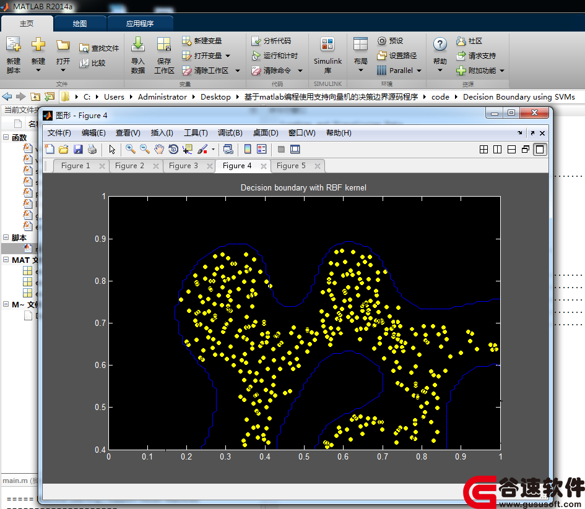The image size is (585, 509).
Task: Click New Figure icon in figure toolbar
Action: (x=50, y=150)
